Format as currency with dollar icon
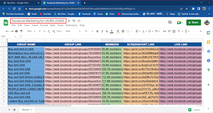213x113 pixels. 40,31
